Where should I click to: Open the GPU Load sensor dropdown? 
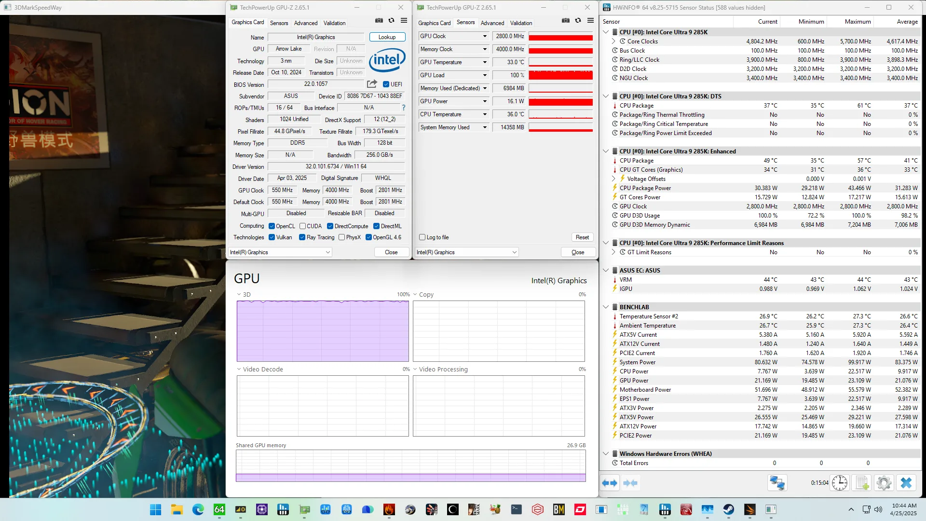click(x=485, y=75)
